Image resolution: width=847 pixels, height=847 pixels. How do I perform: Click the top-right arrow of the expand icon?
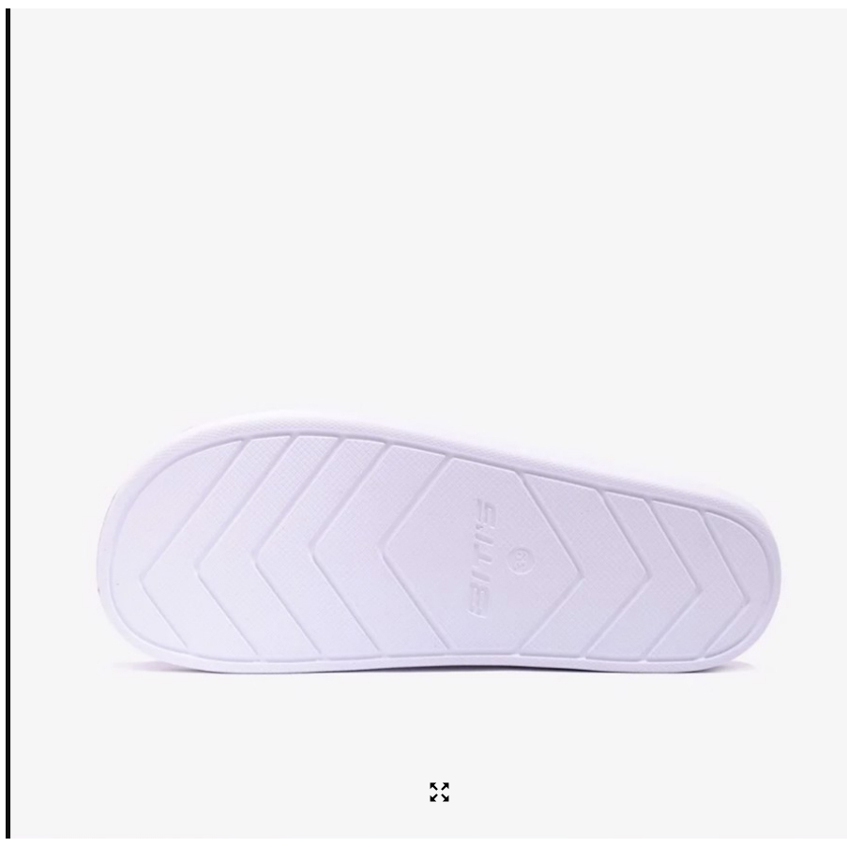(x=445, y=786)
